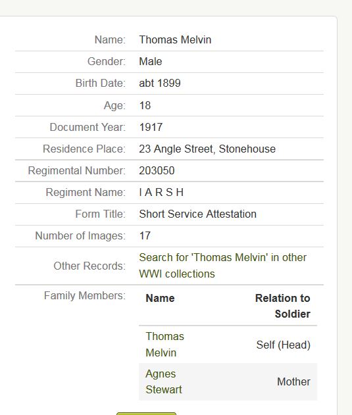Click the birth date value 'abt 1899'

coord(160,83)
